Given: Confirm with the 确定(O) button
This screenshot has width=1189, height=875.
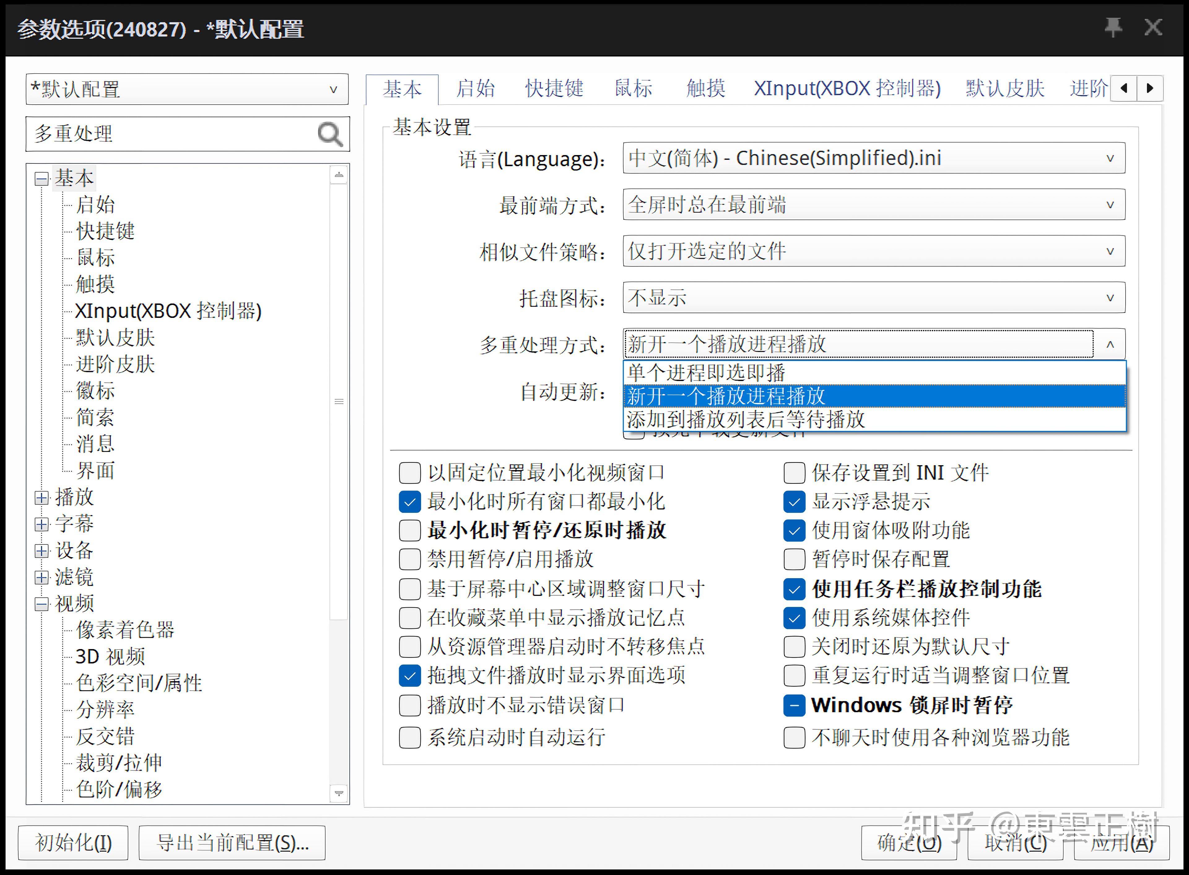Looking at the screenshot, I should [x=909, y=843].
